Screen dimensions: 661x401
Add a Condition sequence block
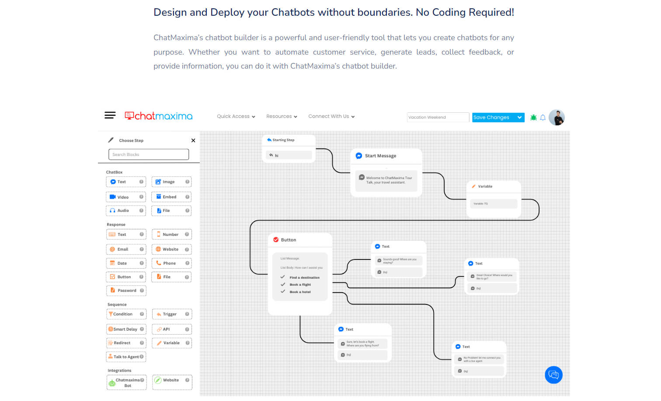pyautogui.click(x=126, y=314)
